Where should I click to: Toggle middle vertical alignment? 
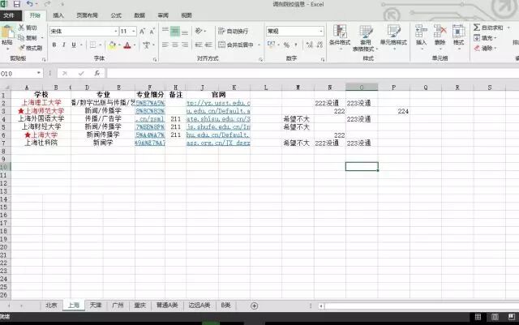pos(175,31)
